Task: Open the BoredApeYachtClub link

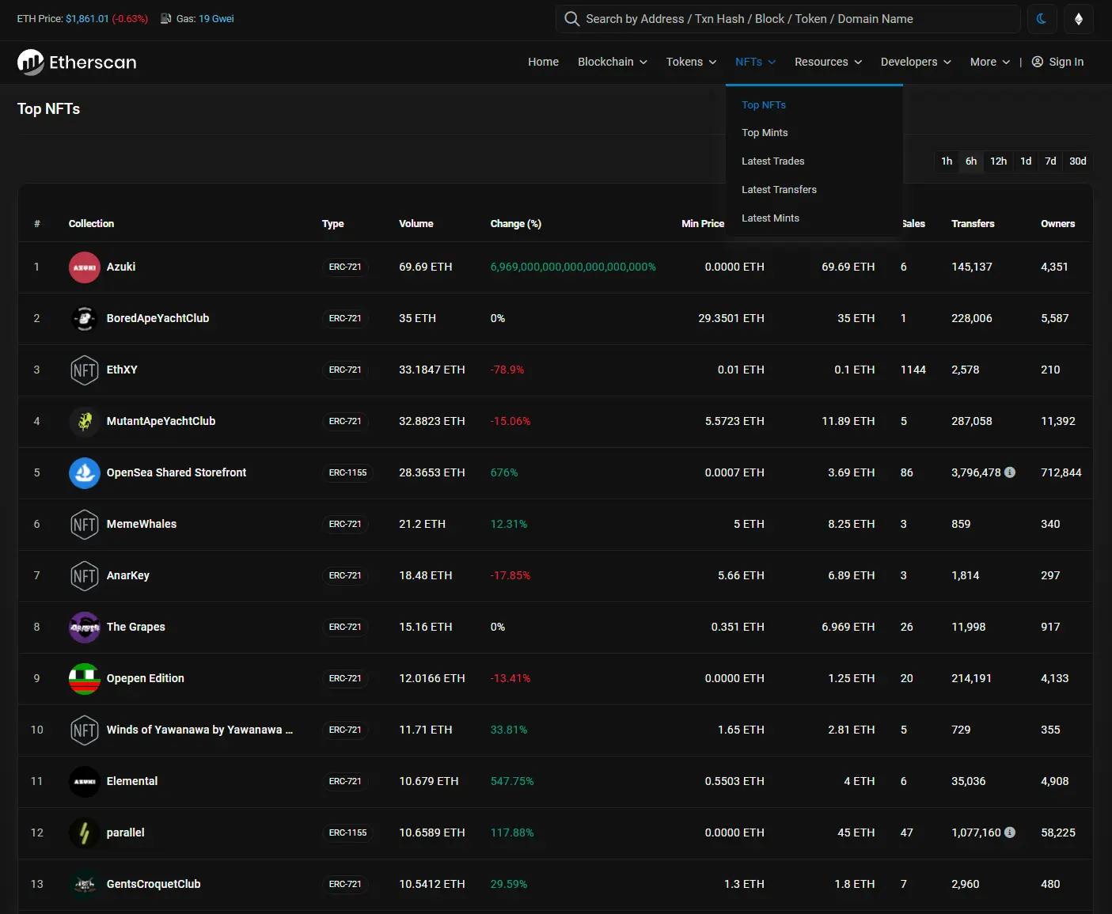Action: pyautogui.click(x=158, y=318)
